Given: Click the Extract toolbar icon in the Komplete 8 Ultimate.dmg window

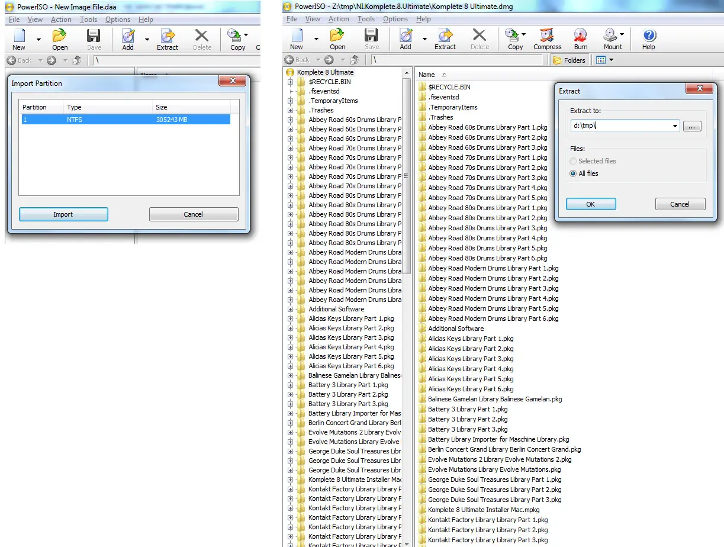Looking at the screenshot, I should (x=445, y=39).
